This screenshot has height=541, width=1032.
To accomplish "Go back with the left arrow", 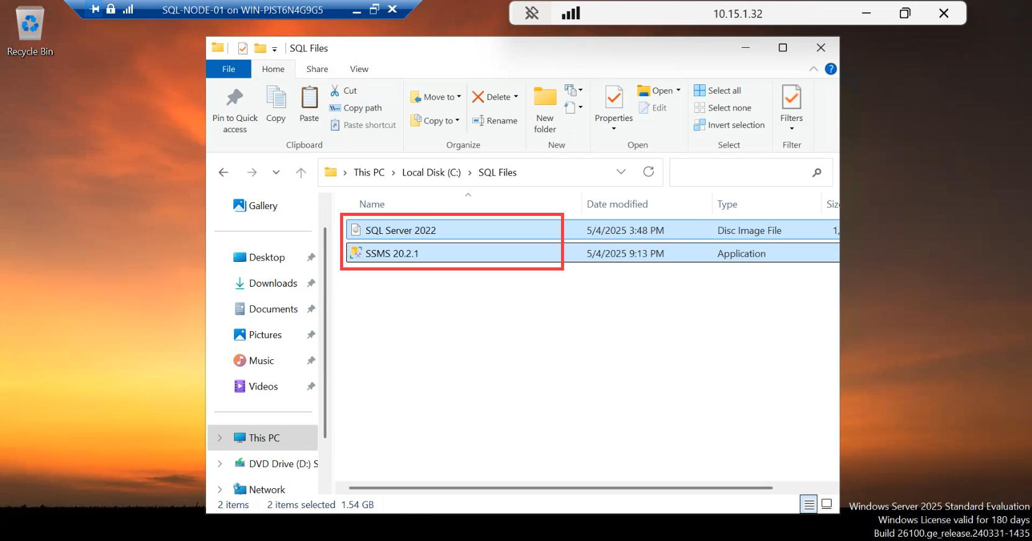I will coord(223,172).
